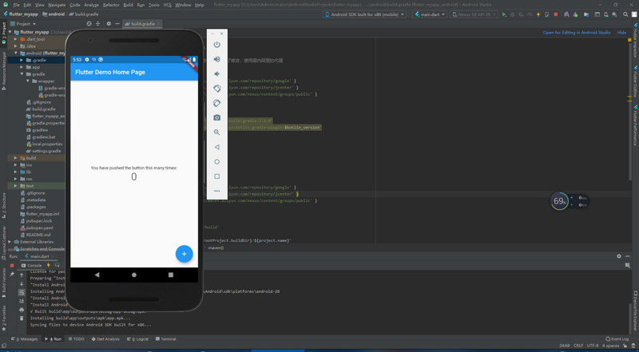
Task: Switch to the Terminal tool window tab
Action: 166,339
